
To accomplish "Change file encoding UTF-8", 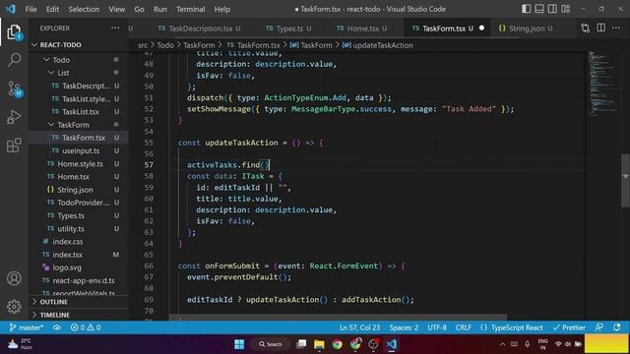I will 437,327.
